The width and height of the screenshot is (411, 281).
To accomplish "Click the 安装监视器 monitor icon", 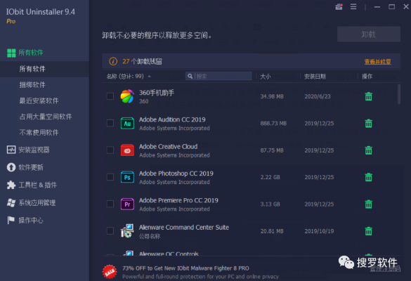I will (x=11, y=150).
